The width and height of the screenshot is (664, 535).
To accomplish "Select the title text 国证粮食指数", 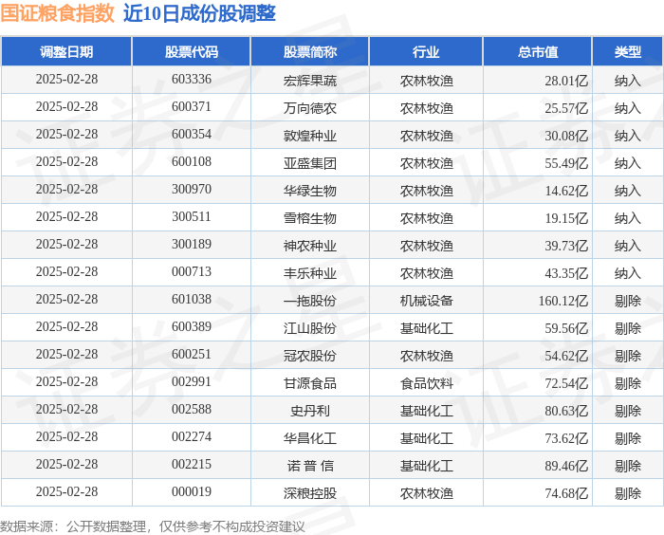I will tap(58, 13).
